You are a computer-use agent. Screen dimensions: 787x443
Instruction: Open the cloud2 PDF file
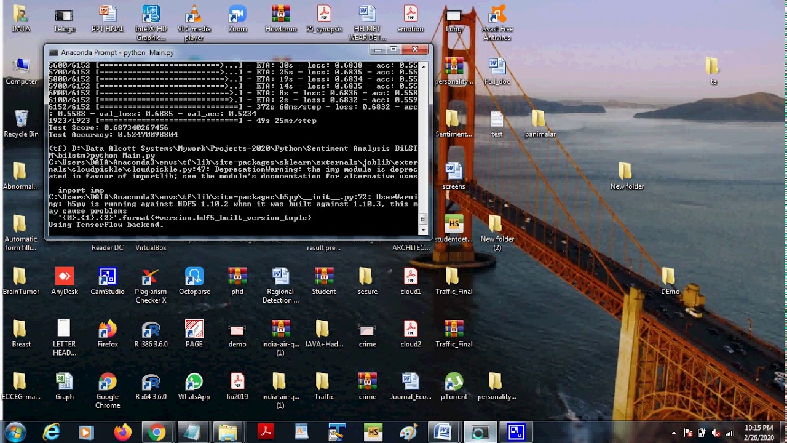point(410,334)
